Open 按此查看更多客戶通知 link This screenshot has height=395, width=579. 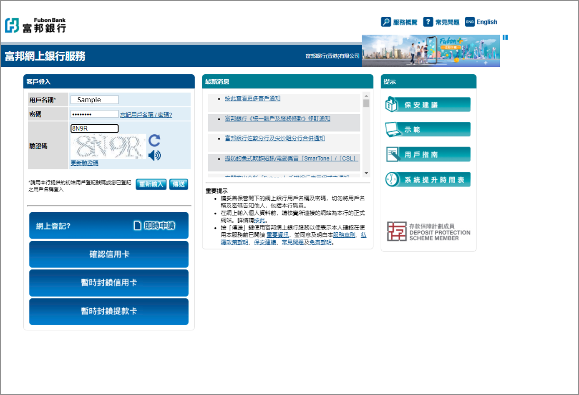click(x=252, y=98)
